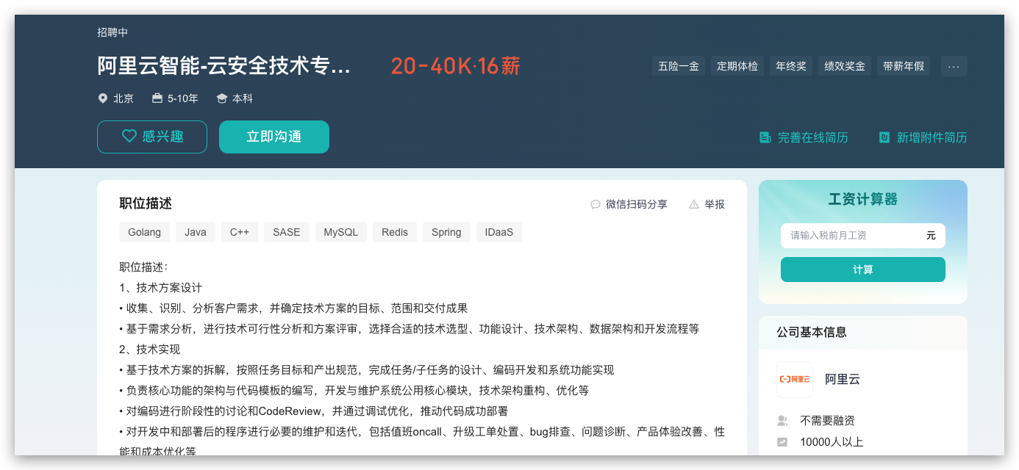Click the 定期体检 benefit tag
Image resolution: width=1019 pixels, height=470 pixels.
point(737,66)
